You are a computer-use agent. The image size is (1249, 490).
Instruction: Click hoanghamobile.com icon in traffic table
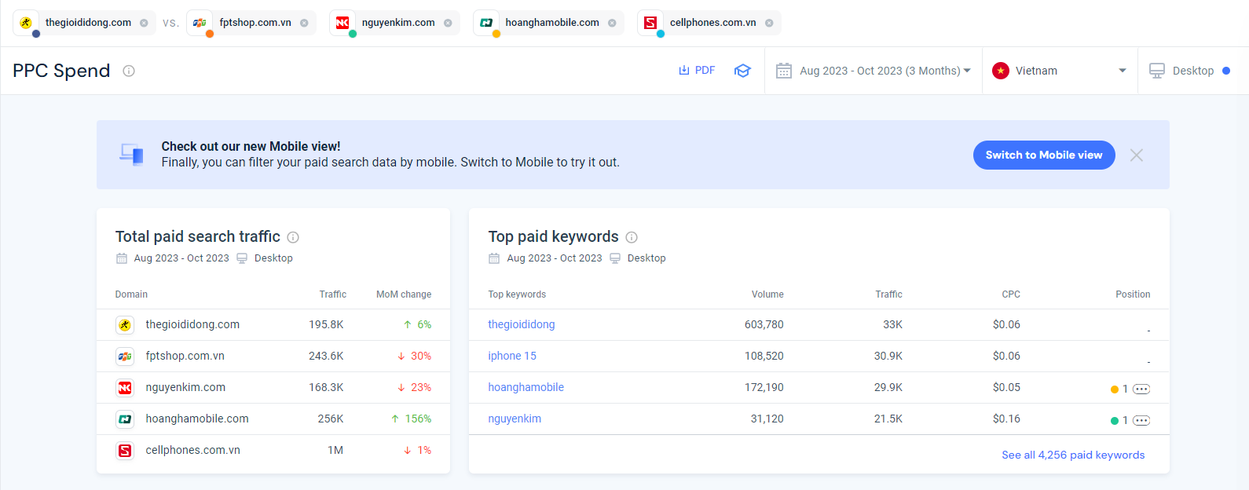pyautogui.click(x=125, y=419)
